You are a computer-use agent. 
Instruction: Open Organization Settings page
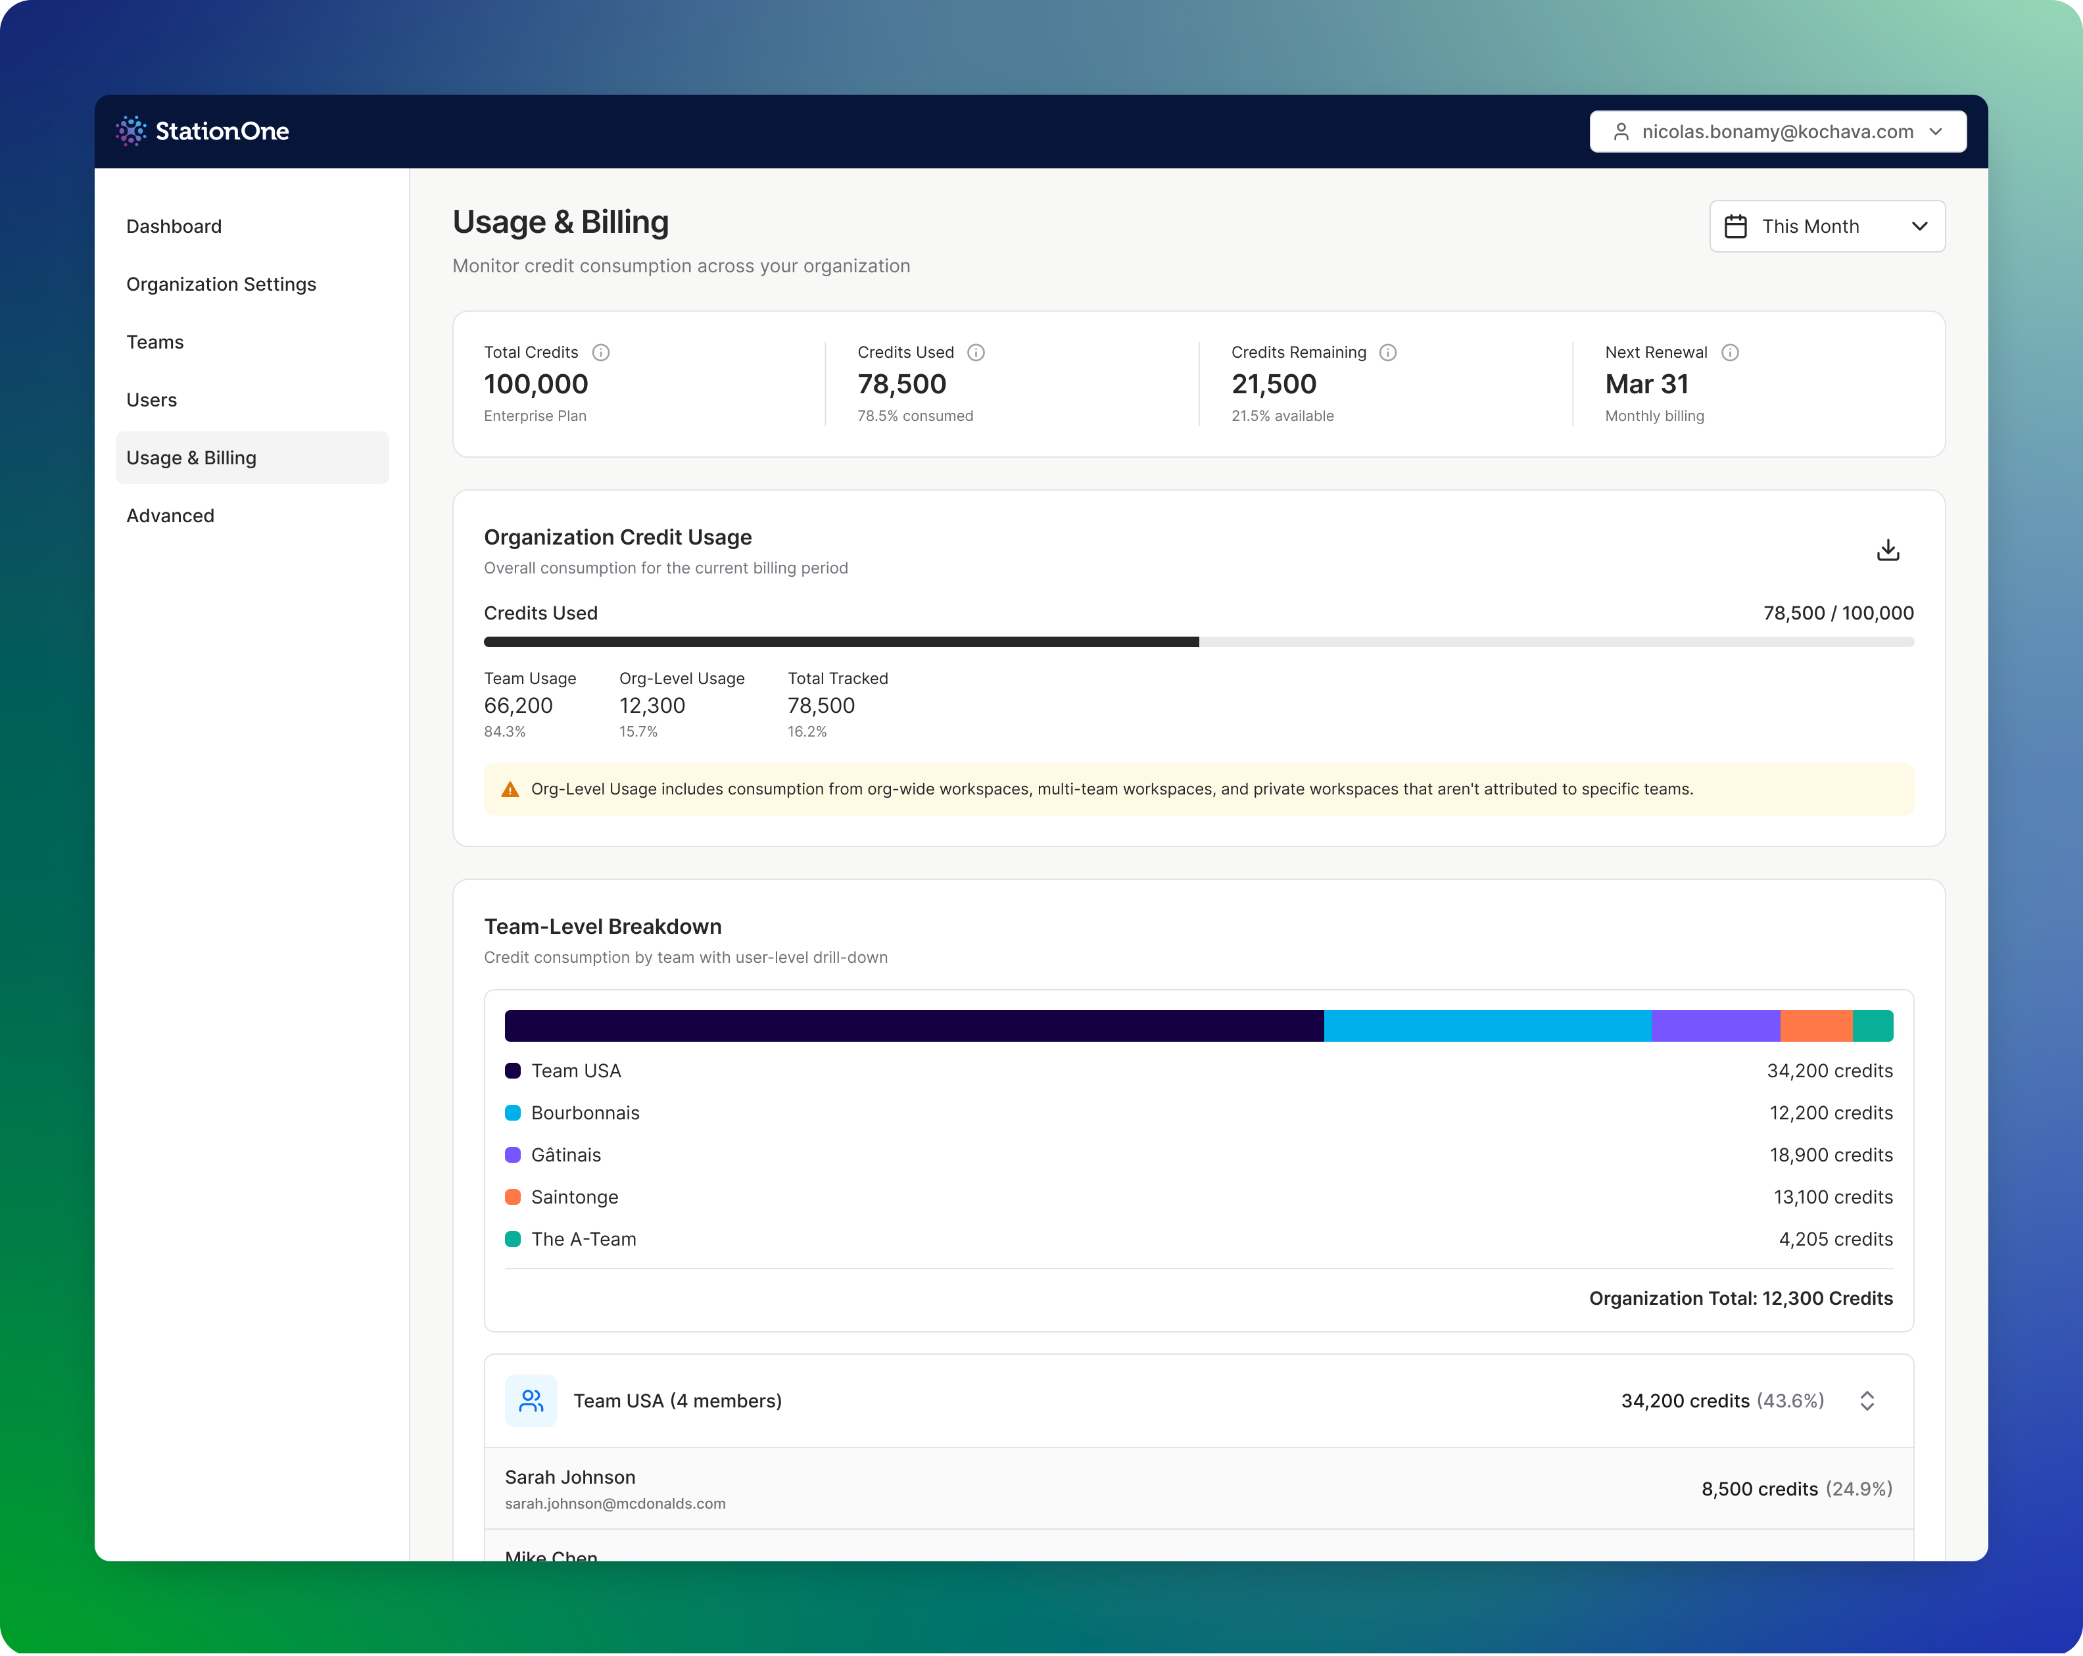pos(221,284)
